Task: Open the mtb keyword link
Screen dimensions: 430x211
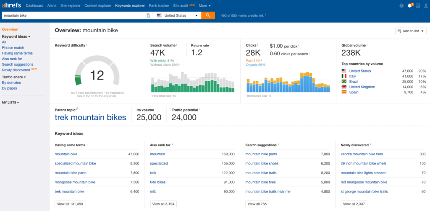Action: coord(153,192)
